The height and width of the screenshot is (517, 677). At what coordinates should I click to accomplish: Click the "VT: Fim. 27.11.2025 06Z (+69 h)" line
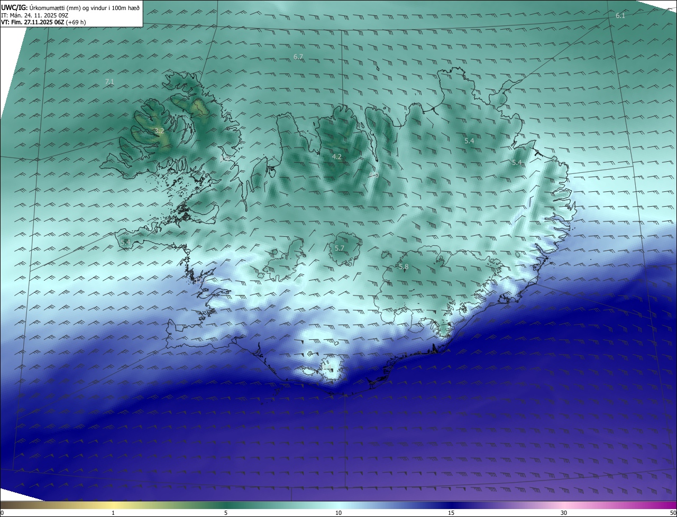(44, 22)
